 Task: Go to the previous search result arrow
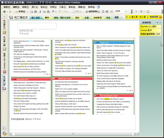point(130,17)
